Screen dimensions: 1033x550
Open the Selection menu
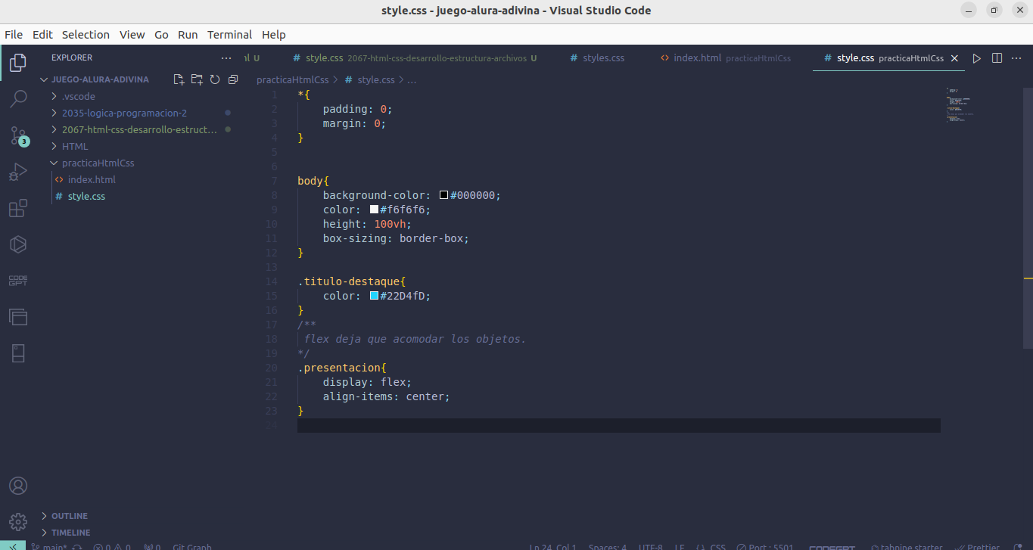point(86,35)
